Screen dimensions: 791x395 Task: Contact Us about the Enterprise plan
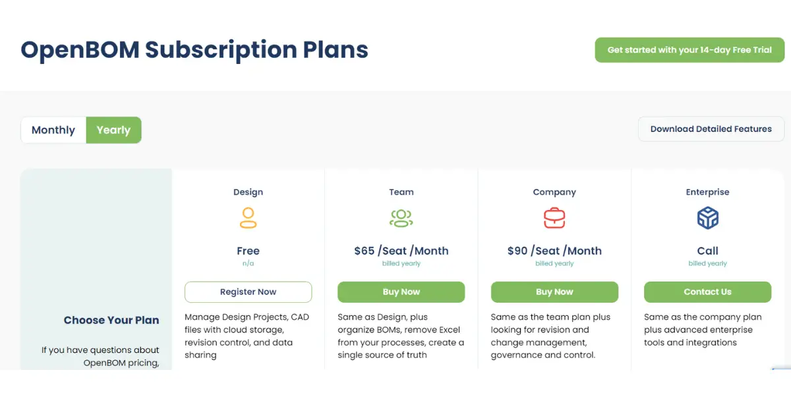coord(707,292)
